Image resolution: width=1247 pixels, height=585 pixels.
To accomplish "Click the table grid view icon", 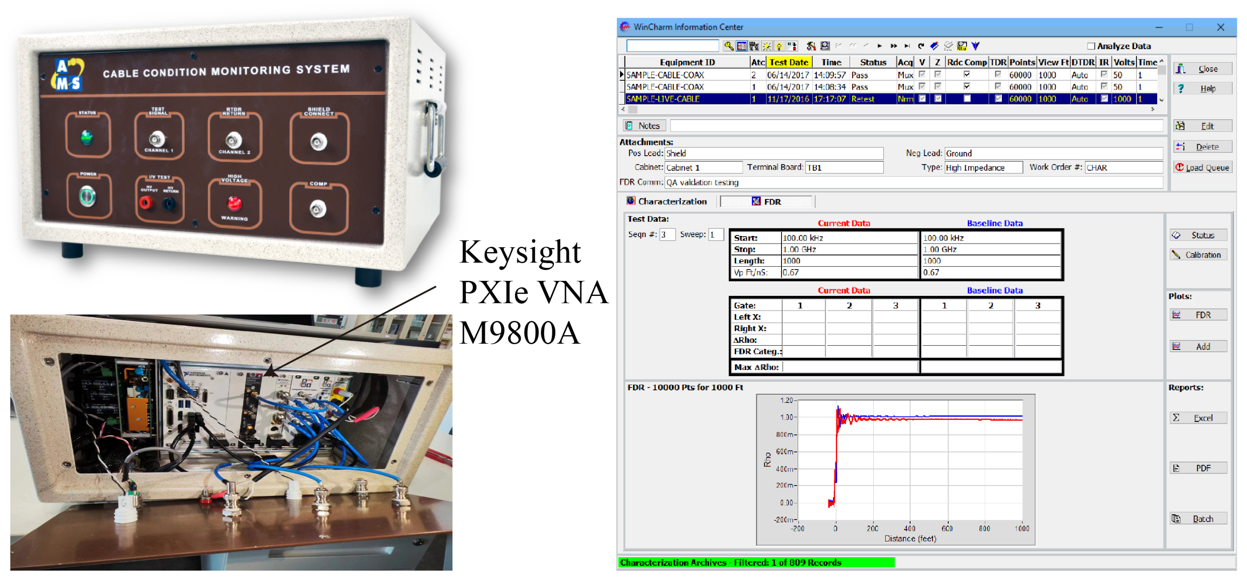I will tap(742, 46).
